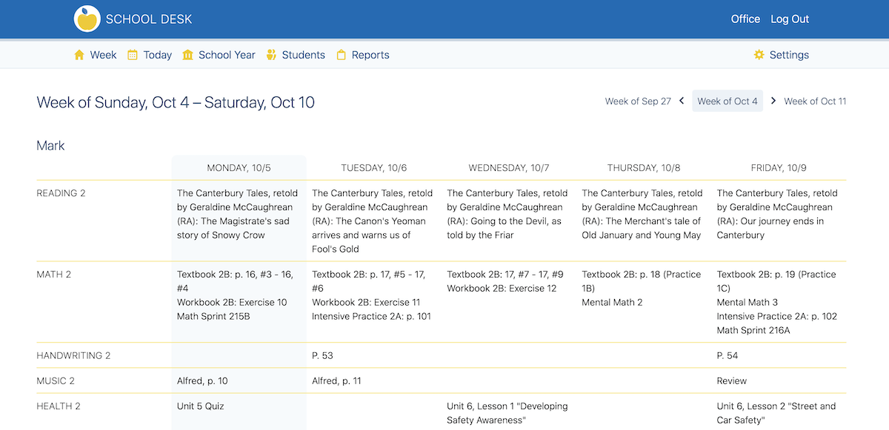Image resolution: width=889 pixels, height=430 pixels.
Task: Open Monday's Unit 5 Quiz health task
Action: [x=201, y=406]
